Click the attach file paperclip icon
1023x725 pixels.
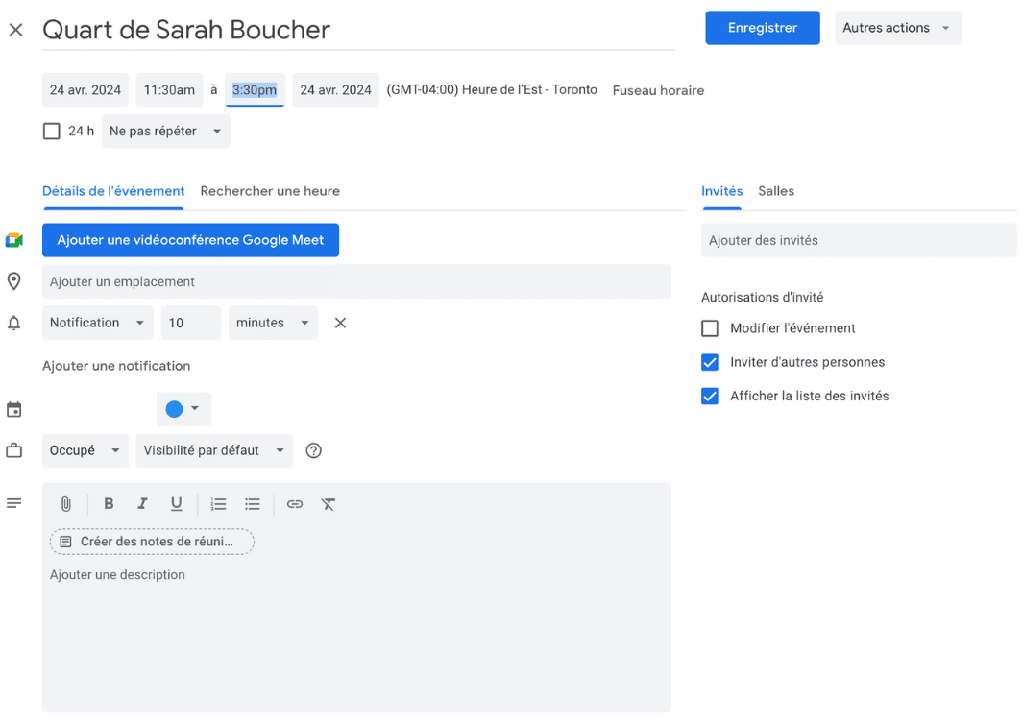click(66, 504)
